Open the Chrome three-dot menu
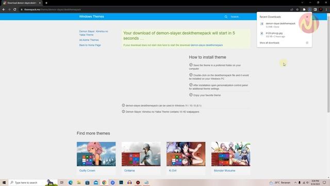This screenshot has width=330, height=186. [326, 9]
